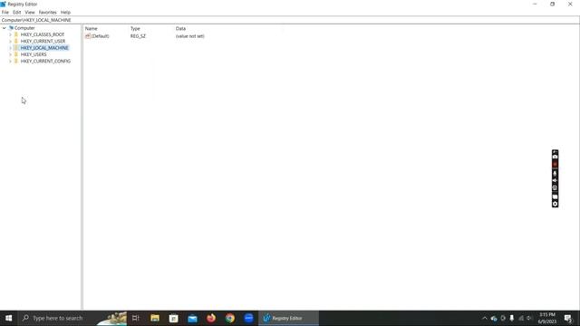This screenshot has width=580, height=326.
Task: Click the taskbar clock and date
Action: (x=547, y=318)
